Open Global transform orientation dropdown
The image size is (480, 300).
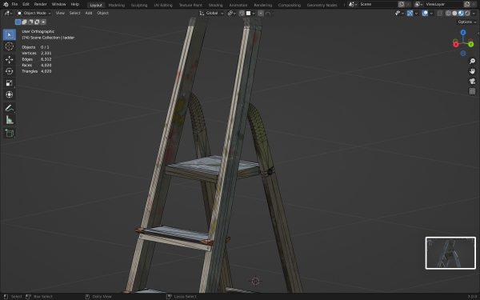click(x=211, y=13)
